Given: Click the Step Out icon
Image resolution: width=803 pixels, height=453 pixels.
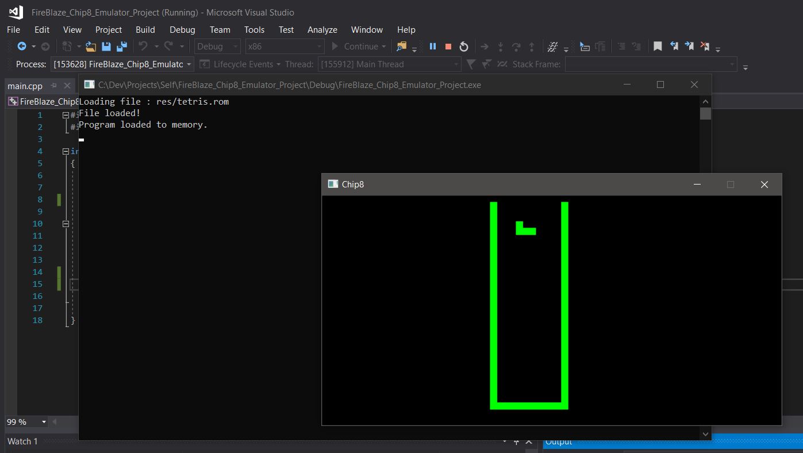Looking at the screenshot, I should point(531,46).
